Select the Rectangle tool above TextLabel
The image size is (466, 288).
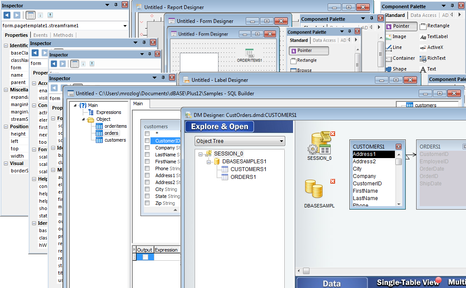(x=434, y=26)
